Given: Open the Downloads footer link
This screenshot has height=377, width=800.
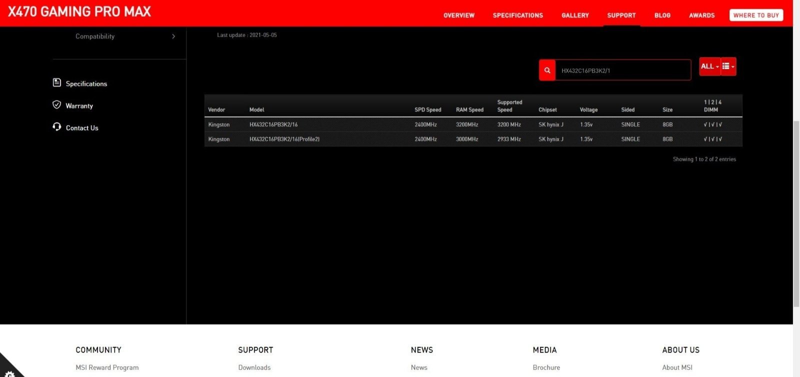Looking at the screenshot, I should [254, 367].
